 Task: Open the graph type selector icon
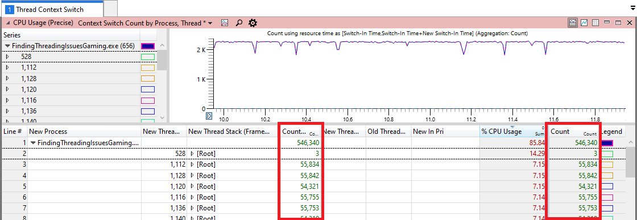[225, 23]
